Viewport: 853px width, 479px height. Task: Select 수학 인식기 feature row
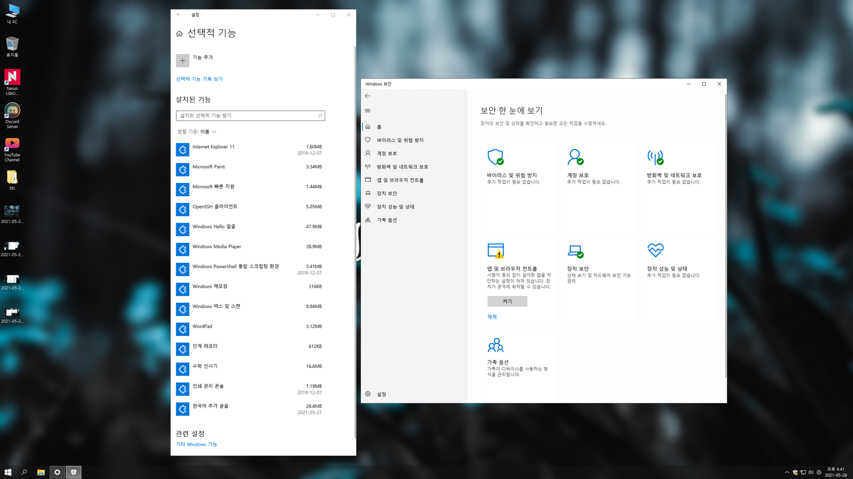pos(250,369)
